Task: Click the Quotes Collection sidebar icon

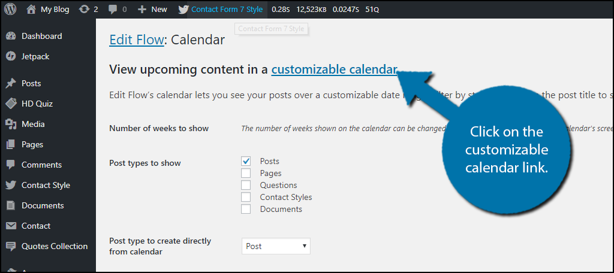Action: click(11, 246)
